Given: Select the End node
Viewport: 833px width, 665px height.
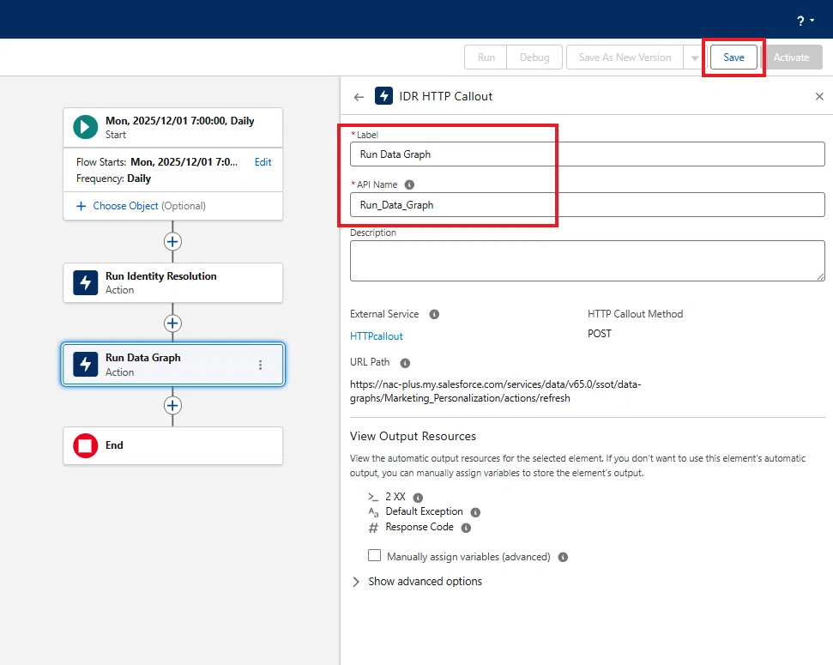Looking at the screenshot, I should [172, 445].
